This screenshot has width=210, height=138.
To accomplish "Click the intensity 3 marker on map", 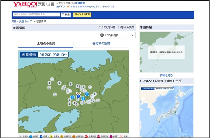I will coord(79,96).
